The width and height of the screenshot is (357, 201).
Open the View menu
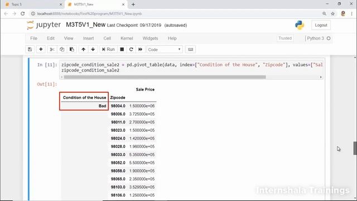[x=69, y=39]
